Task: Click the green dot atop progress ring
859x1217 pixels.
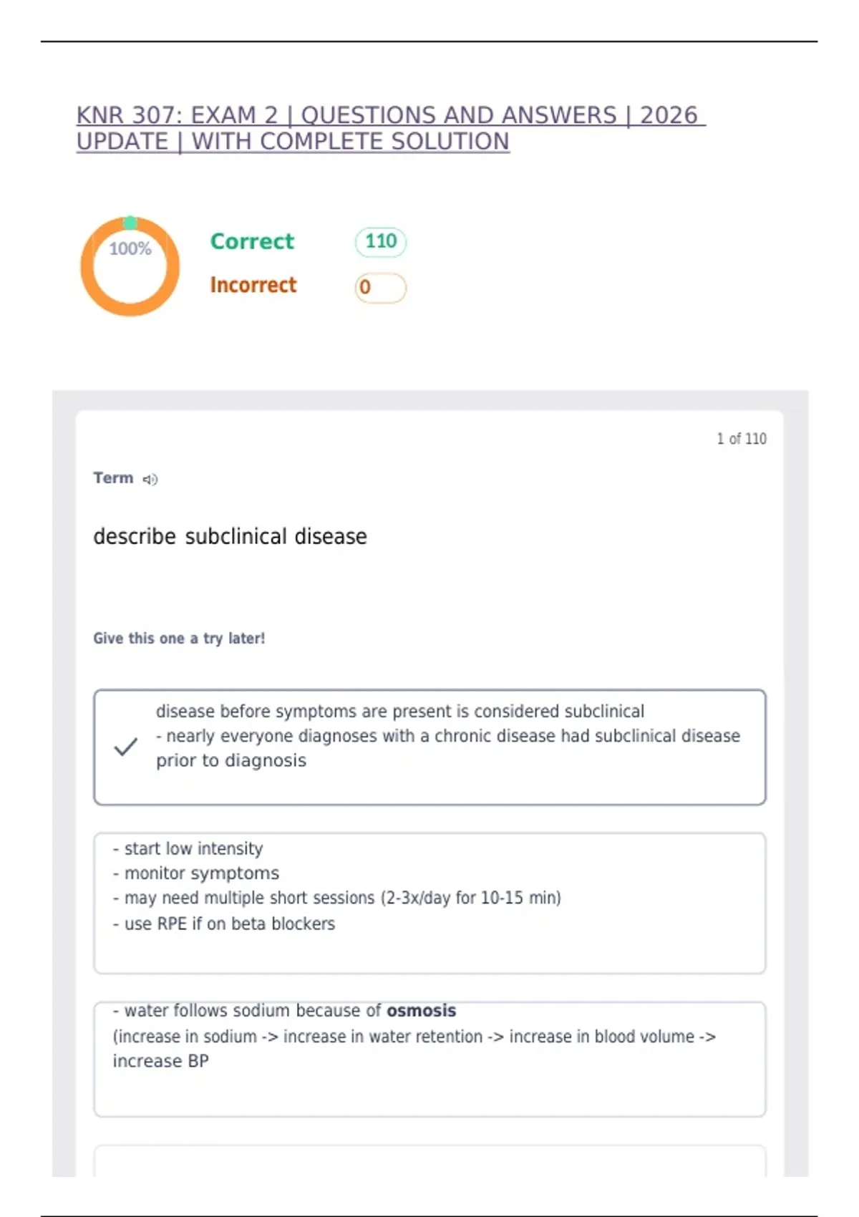Action: click(130, 223)
